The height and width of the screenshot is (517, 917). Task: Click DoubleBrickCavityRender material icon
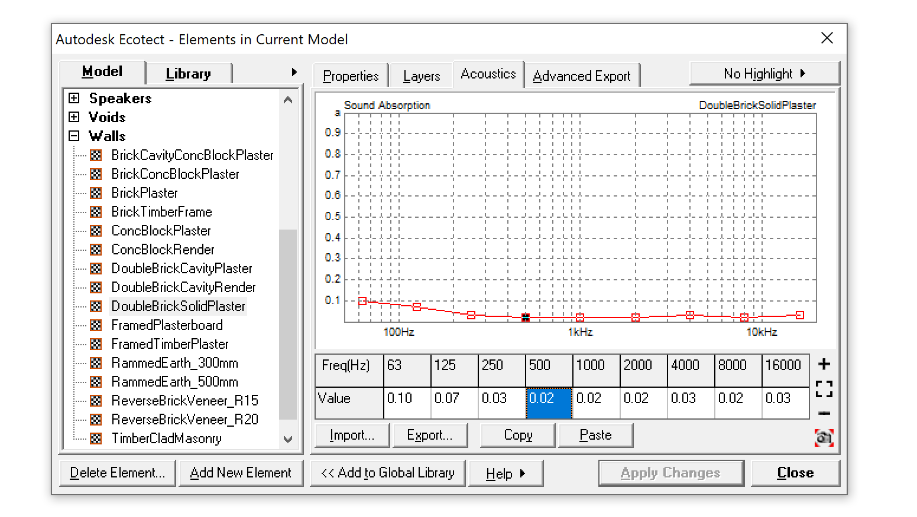coord(96,287)
